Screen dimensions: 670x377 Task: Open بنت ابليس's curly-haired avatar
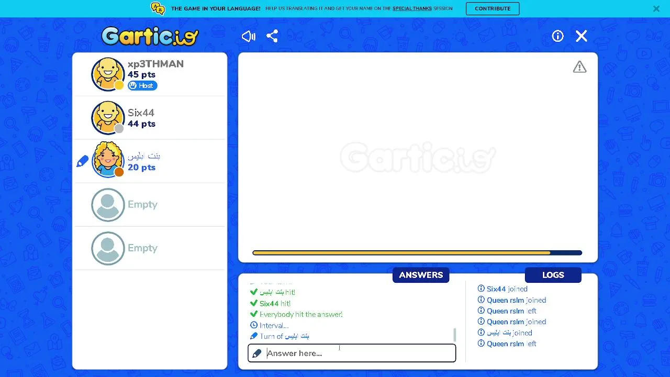click(108, 161)
